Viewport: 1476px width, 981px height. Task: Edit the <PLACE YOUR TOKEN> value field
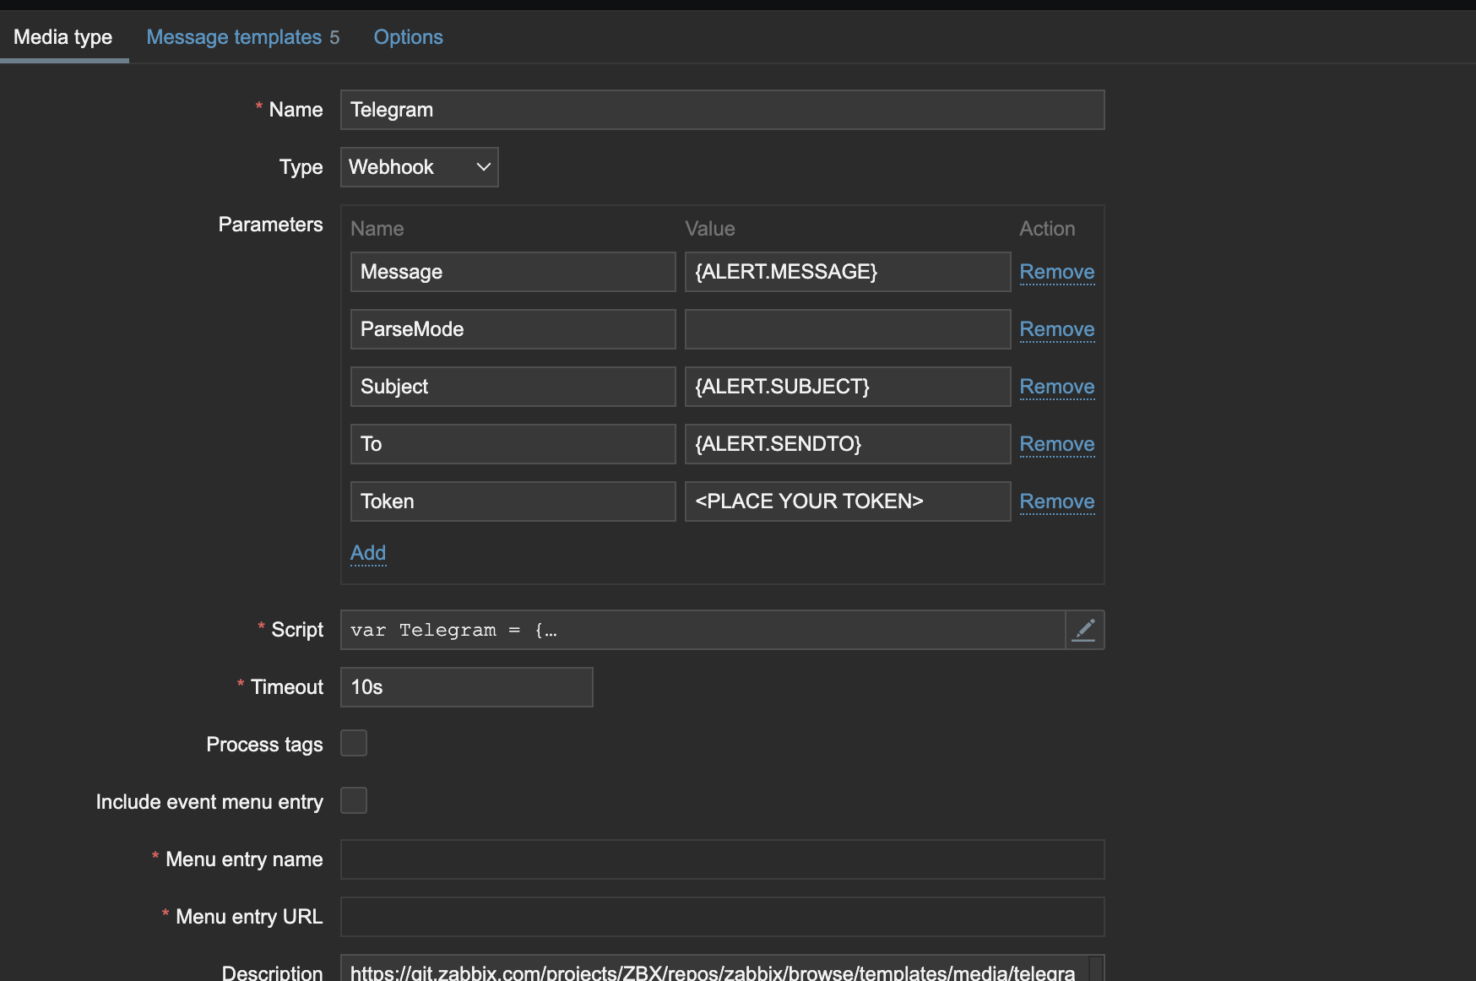point(848,501)
